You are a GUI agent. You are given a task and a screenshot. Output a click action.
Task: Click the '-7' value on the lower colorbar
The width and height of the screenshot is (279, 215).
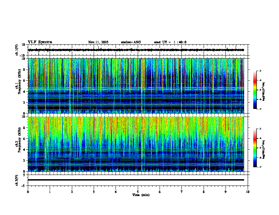(x=260, y=167)
